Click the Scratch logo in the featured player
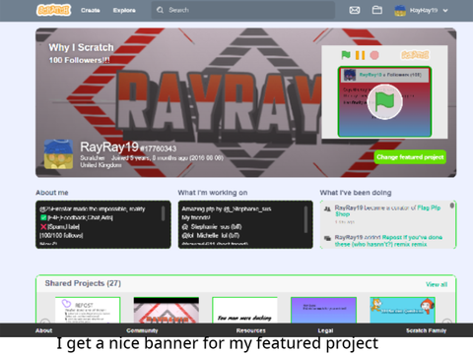Image resolution: width=473 pixels, height=354 pixels. [x=415, y=55]
